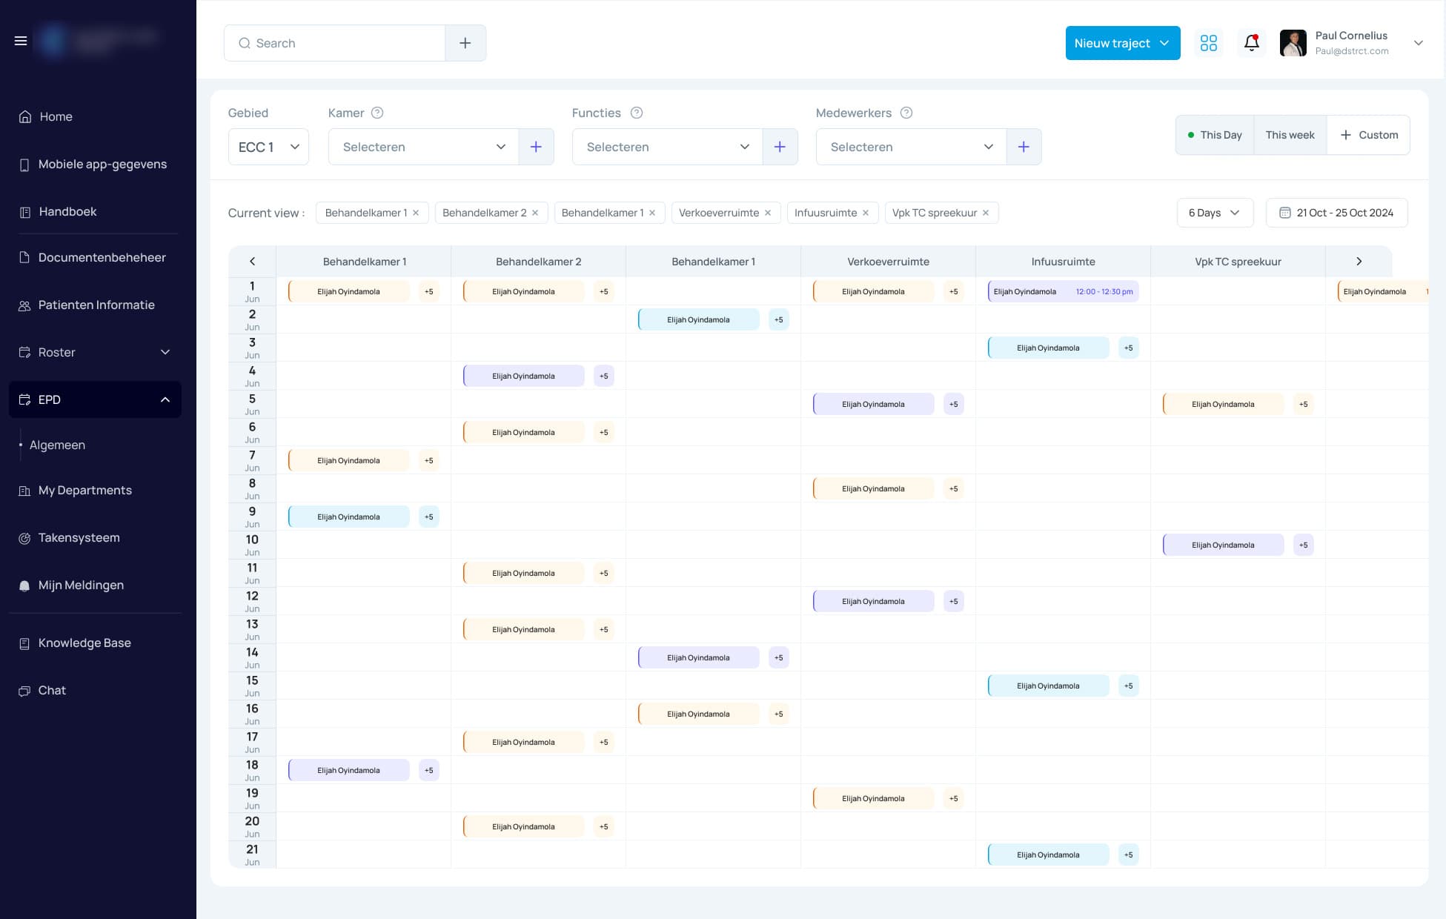
Task: Open the Gebied ECC 1 dropdown
Action: 268,146
